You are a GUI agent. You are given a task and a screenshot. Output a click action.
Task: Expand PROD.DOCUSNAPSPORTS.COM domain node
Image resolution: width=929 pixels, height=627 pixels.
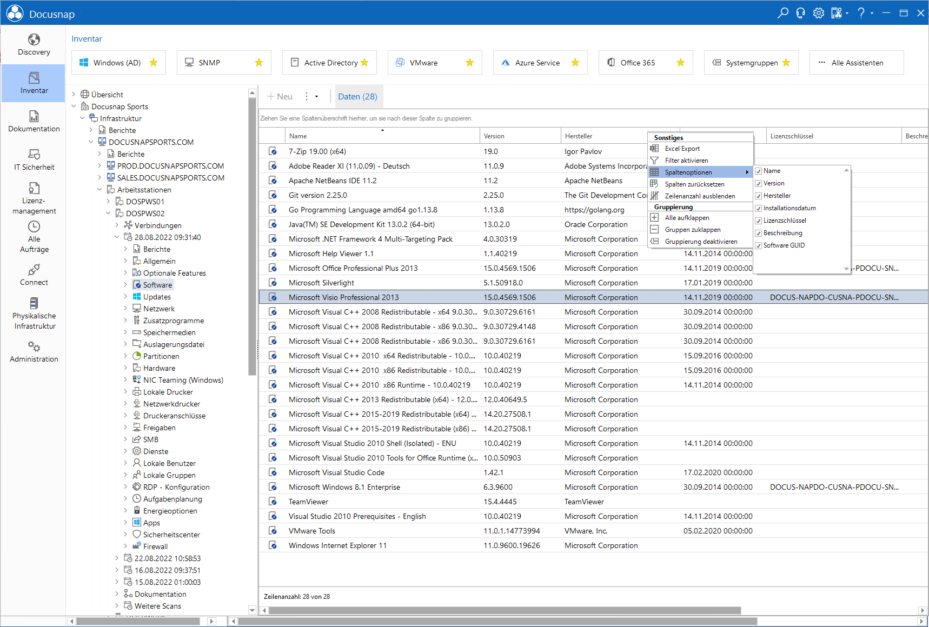100,166
